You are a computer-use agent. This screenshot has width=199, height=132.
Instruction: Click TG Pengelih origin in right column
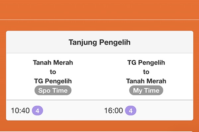pyautogui.click(x=146, y=62)
